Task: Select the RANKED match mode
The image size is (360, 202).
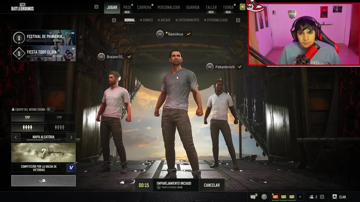Action: click(146, 20)
